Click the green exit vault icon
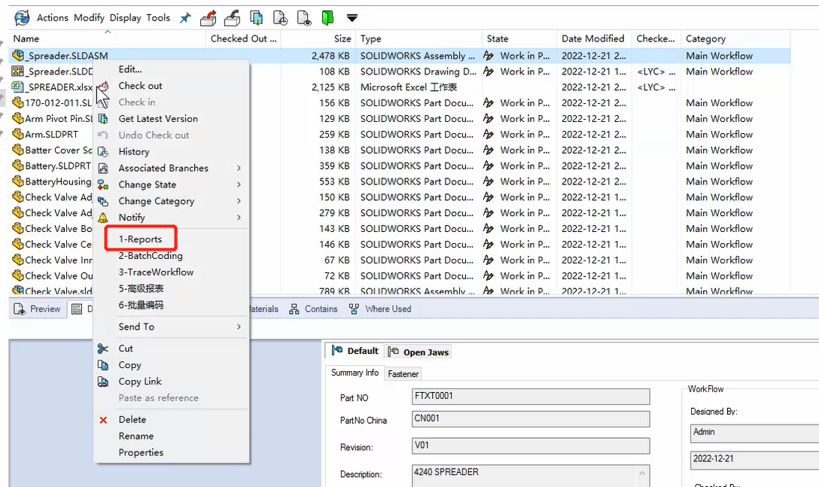This screenshot has height=487, width=819. (326, 17)
